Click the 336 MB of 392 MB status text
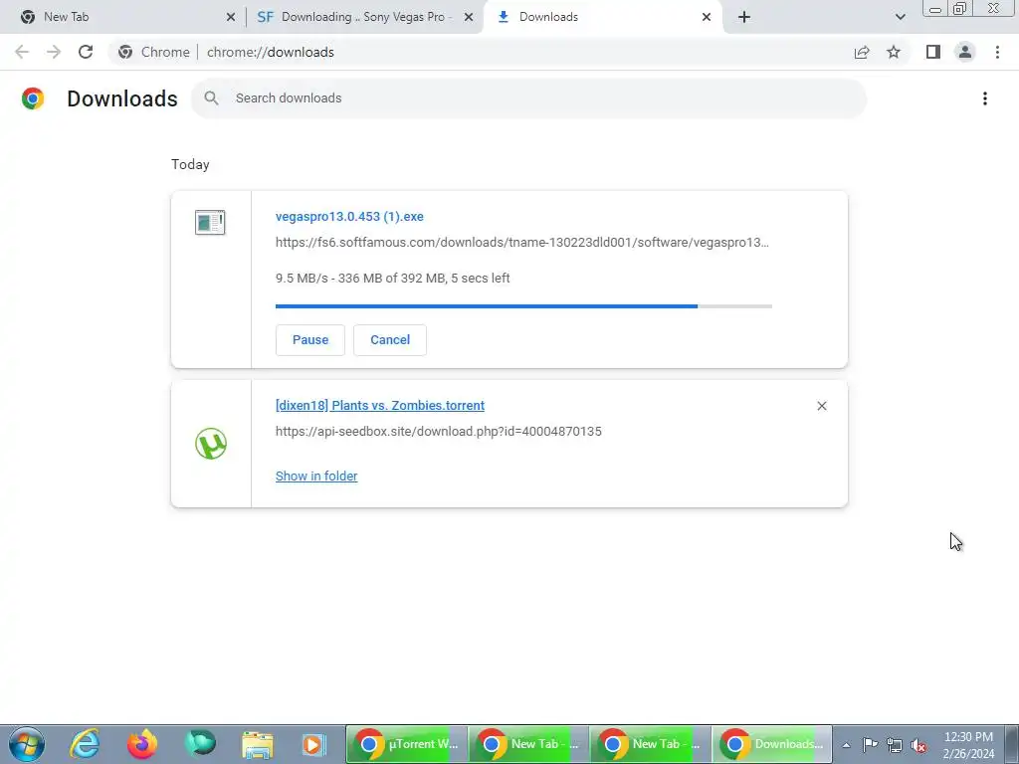The width and height of the screenshot is (1019, 764). tap(392, 279)
